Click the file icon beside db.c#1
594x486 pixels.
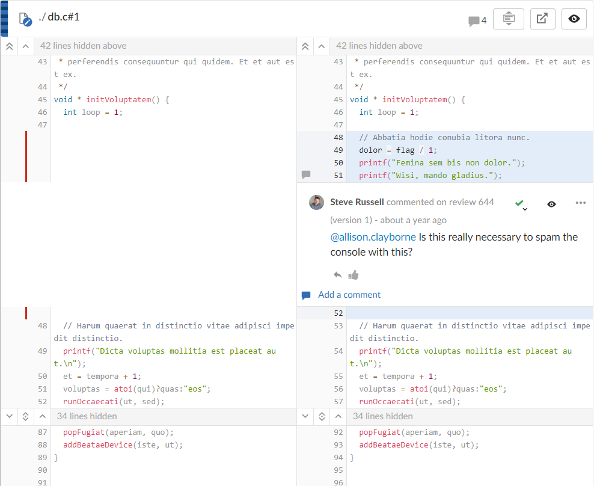coord(25,19)
